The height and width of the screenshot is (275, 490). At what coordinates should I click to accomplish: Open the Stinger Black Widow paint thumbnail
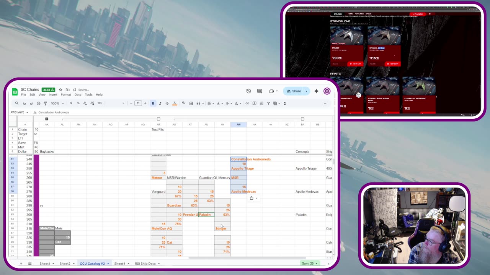pyautogui.click(x=383, y=86)
